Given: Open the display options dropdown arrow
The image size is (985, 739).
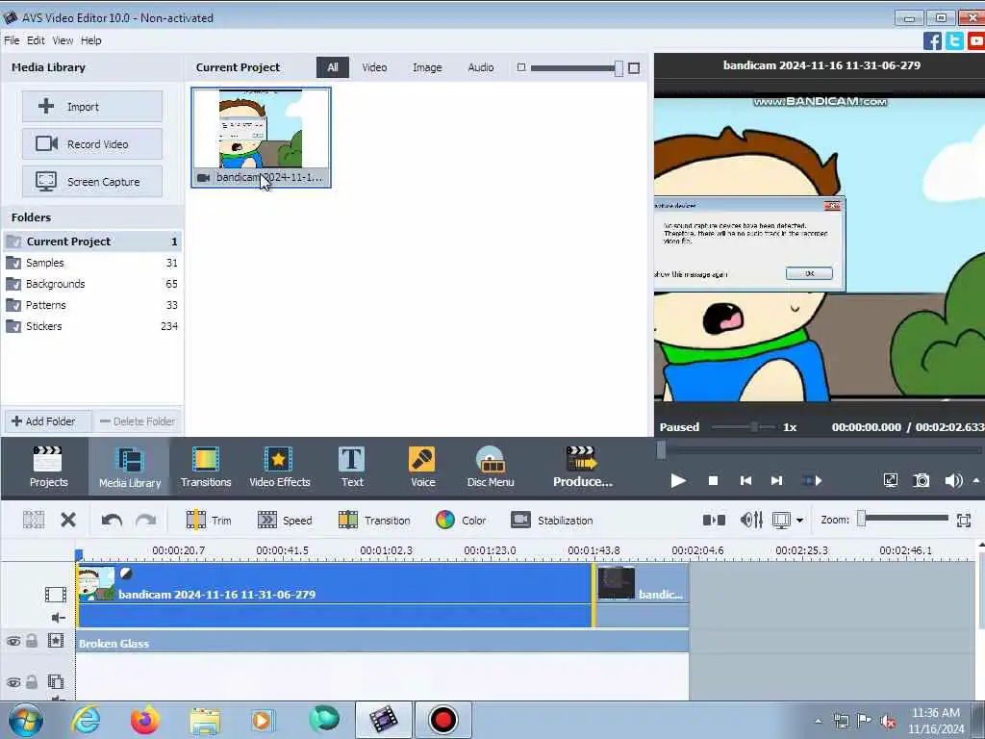Looking at the screenshot, I should pos(799,521).
